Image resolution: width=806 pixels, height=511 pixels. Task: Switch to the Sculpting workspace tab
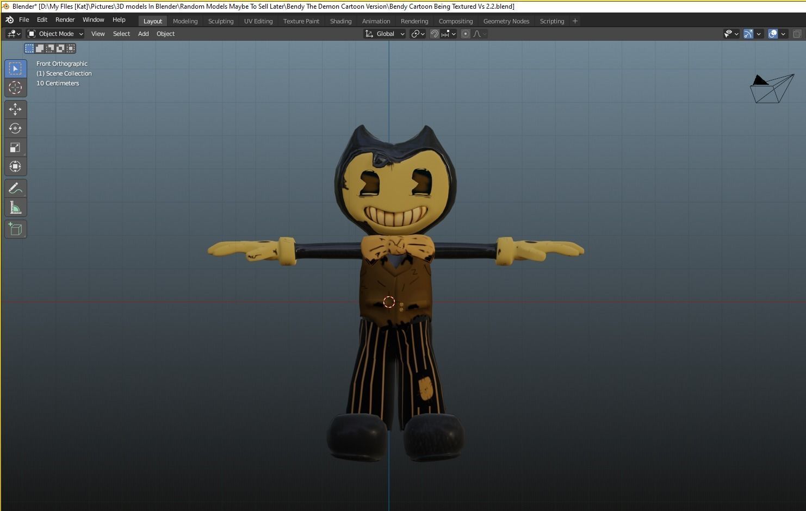(x=221, y=21)
